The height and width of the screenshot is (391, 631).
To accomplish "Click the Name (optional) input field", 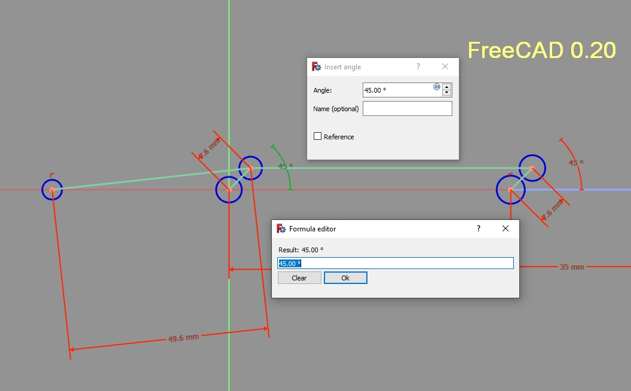I will [x=407, y=108].
